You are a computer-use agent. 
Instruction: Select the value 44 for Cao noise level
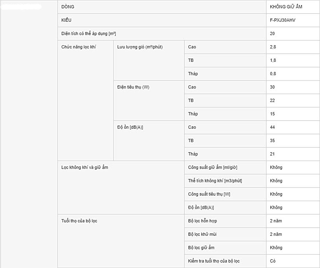click(x=293, y=127)
